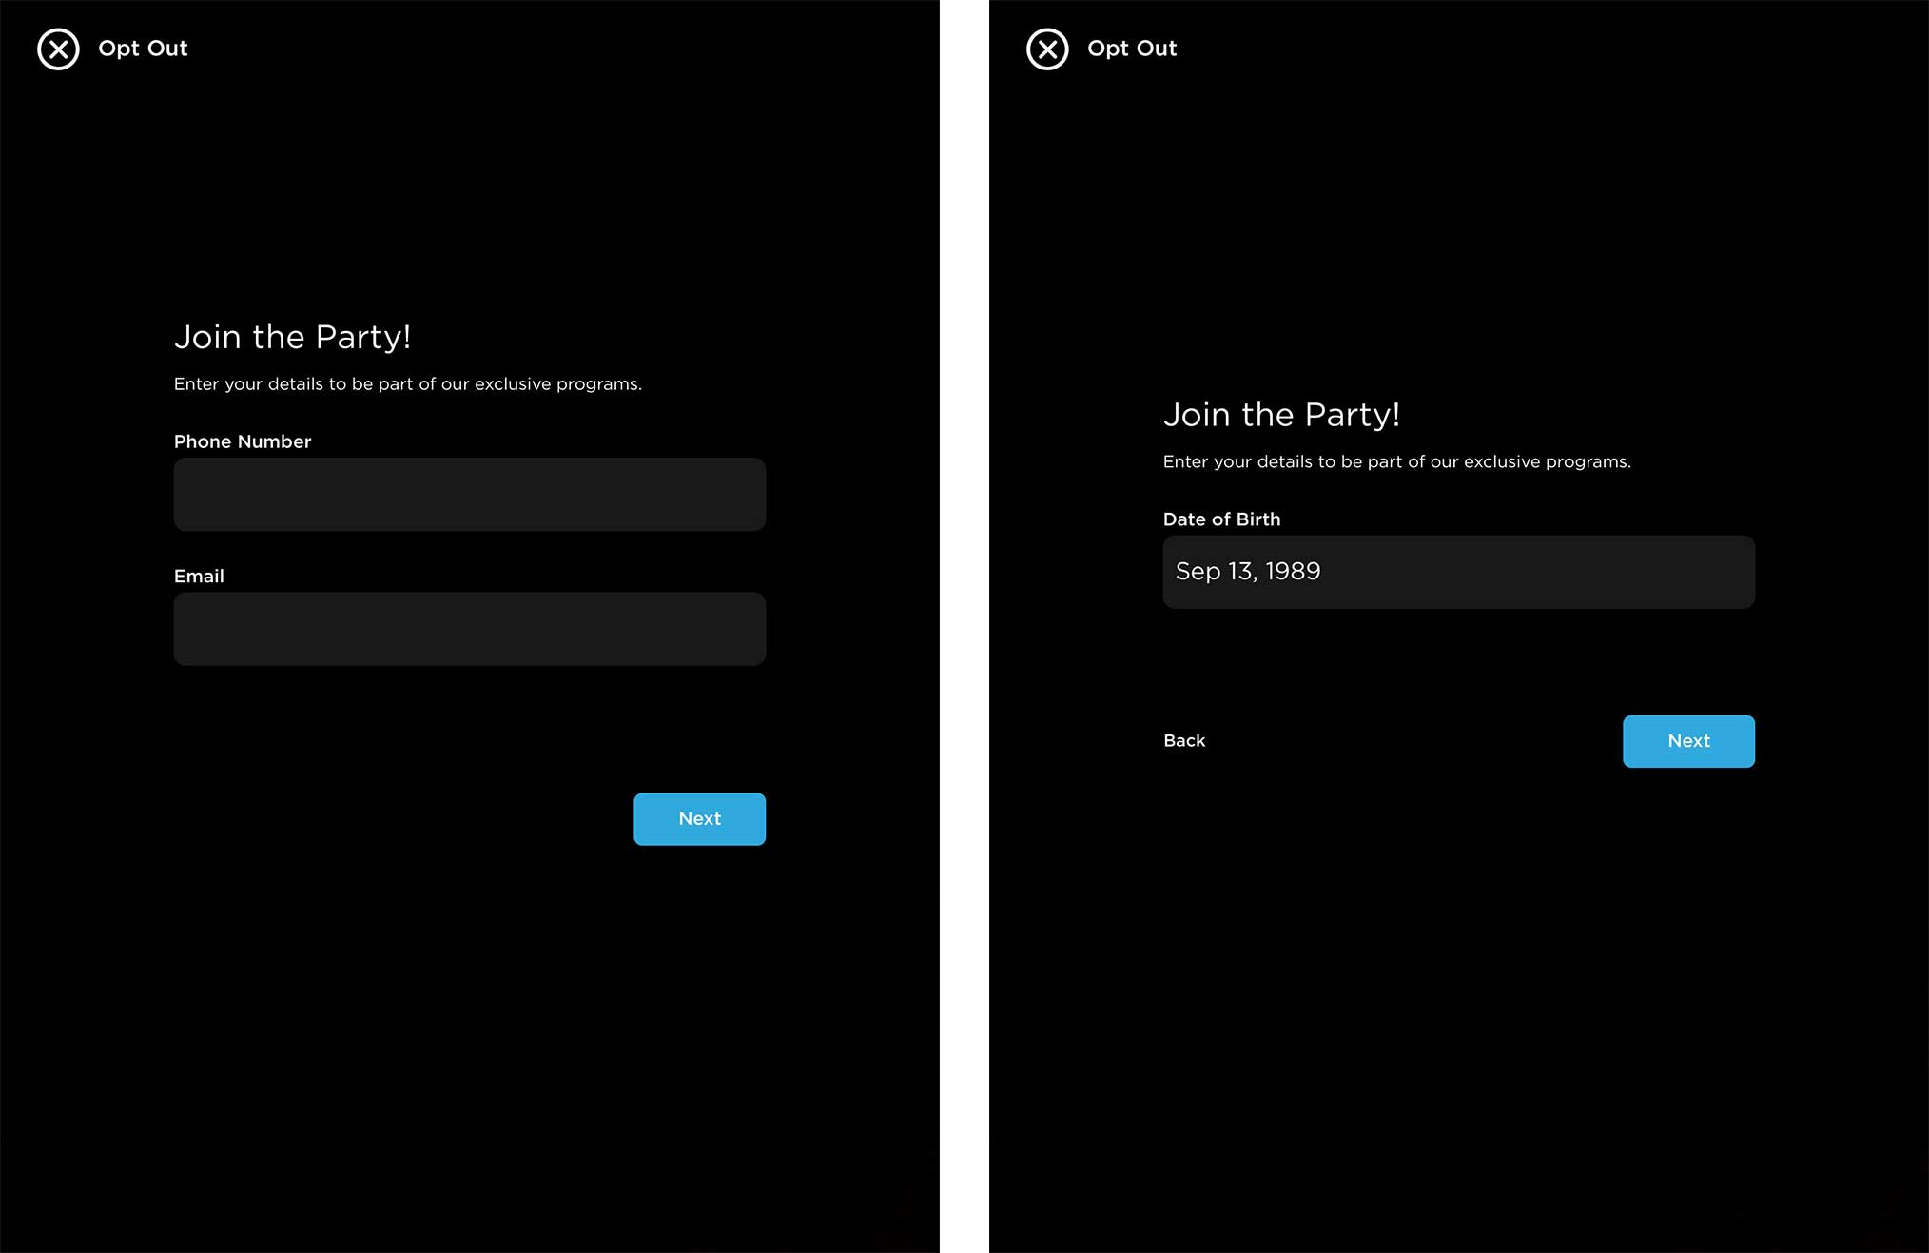This screenshot has height=1253, width=1929.
Task: Open the Date of Birth field
Action: (x=1458, y=572)
